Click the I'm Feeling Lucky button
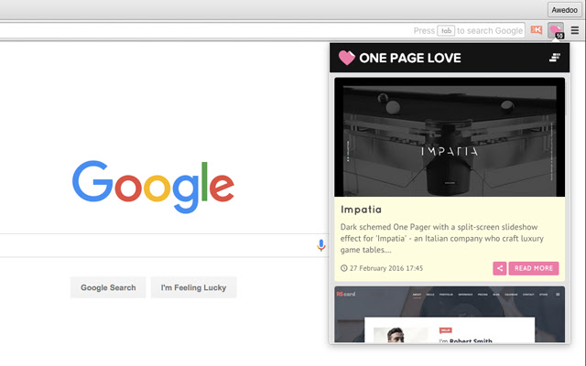Viewport: 586px width, 366px height. pos(193,287)
